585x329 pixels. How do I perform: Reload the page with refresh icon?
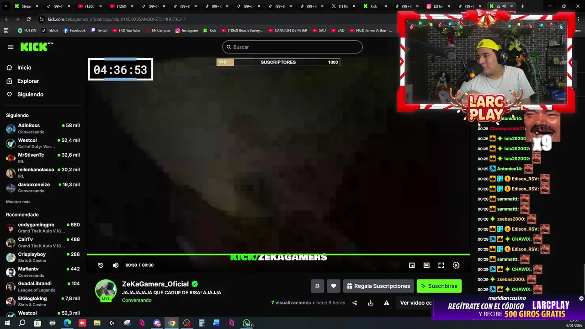pyautogui.click(x=28, y=19)
